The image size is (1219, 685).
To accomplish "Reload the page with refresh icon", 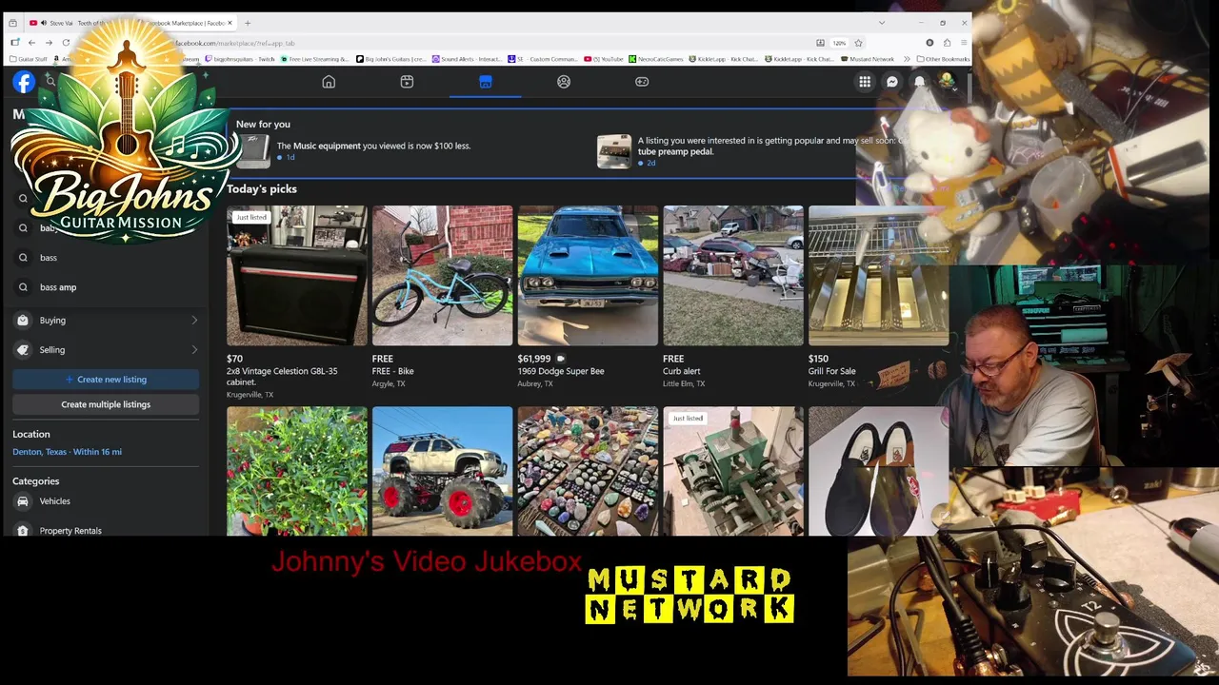I will (66, 43).
